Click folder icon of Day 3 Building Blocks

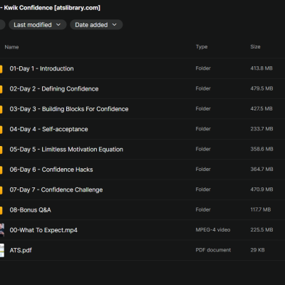click(1, 109)
